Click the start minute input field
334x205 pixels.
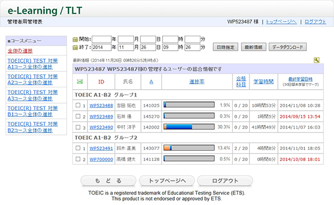(193, 40)
